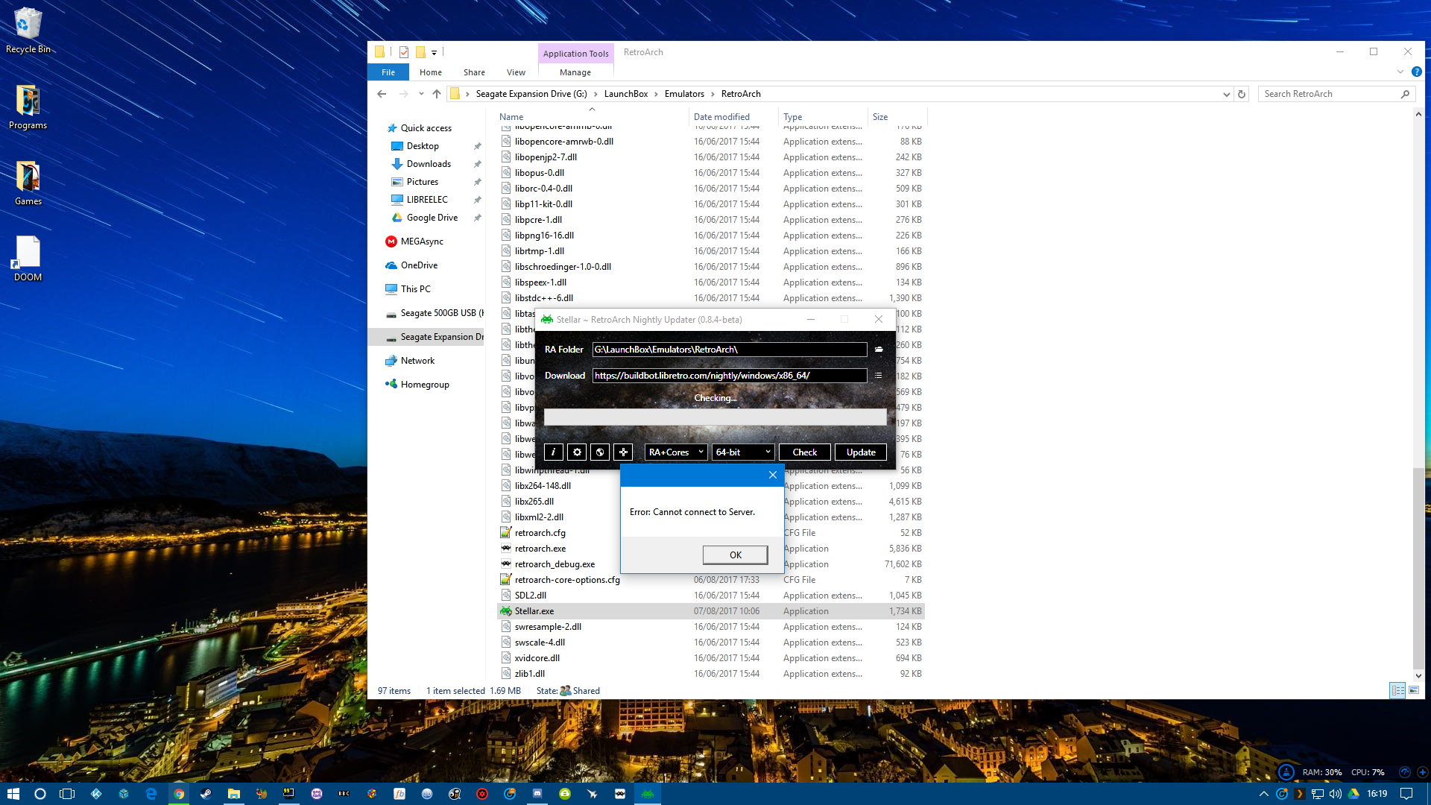This screenshot has height=805, width=1431.
Task: Select the DOOM desktop shortcut
Action: 28,259
